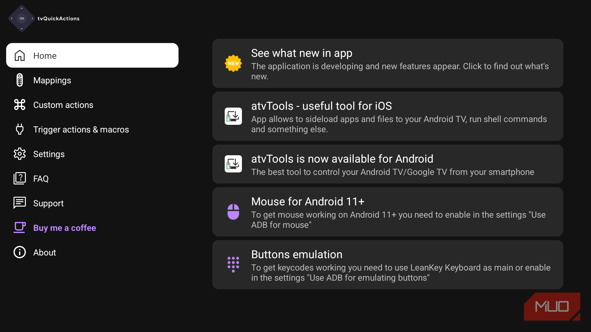The image size is (591, 332).
Task: Click the atvTools icon on the Android card
Action: pyautogui.click(x=233, y=164)
